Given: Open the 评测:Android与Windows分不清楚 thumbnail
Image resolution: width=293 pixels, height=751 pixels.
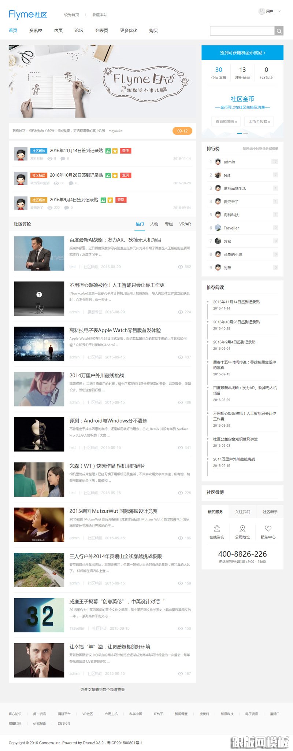Looking at the screenshot, I should click(x=39, y=434).
